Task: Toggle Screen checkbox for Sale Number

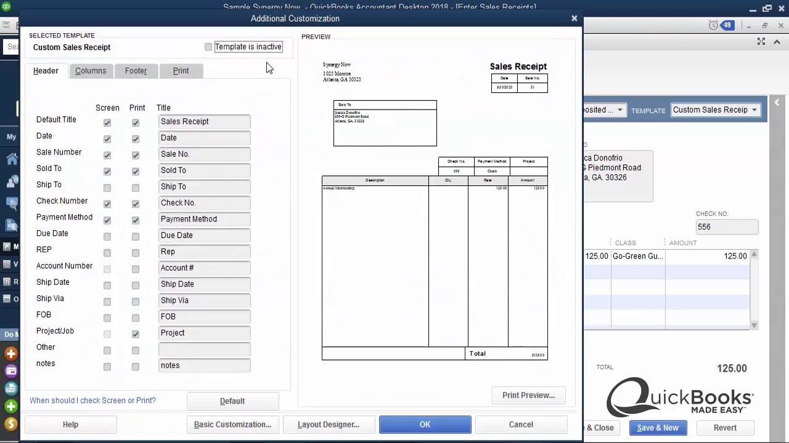Action: click(x=107, y=155)
